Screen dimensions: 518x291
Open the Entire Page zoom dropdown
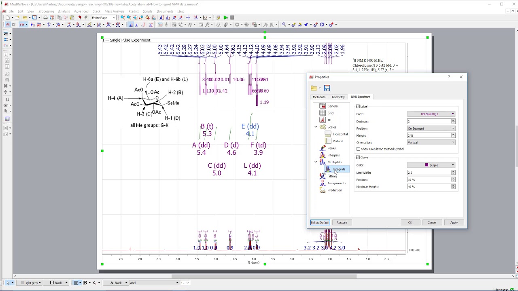click(x=104, y=18)
